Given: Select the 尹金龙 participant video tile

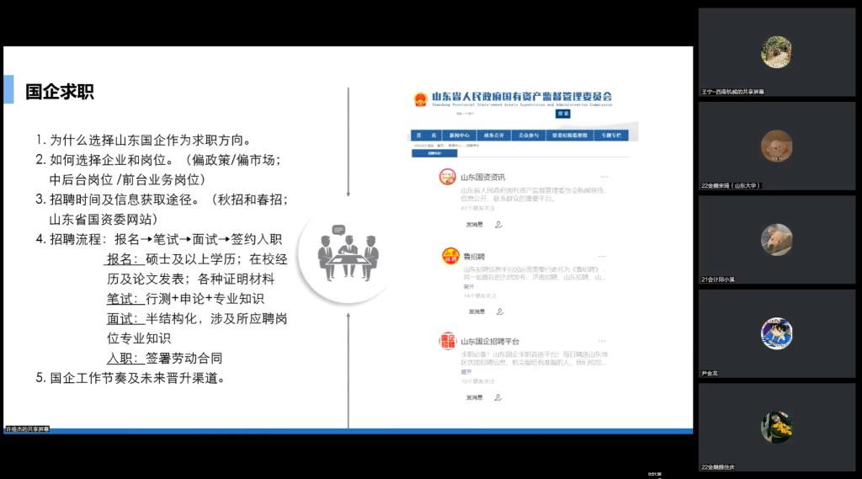Looking at the screenshot, I should coord(777,333).
